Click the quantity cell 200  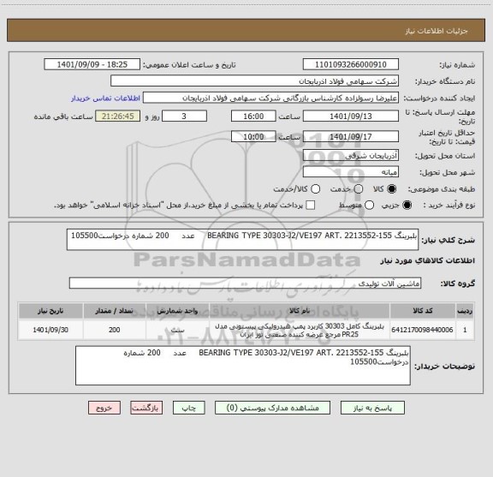115,330
